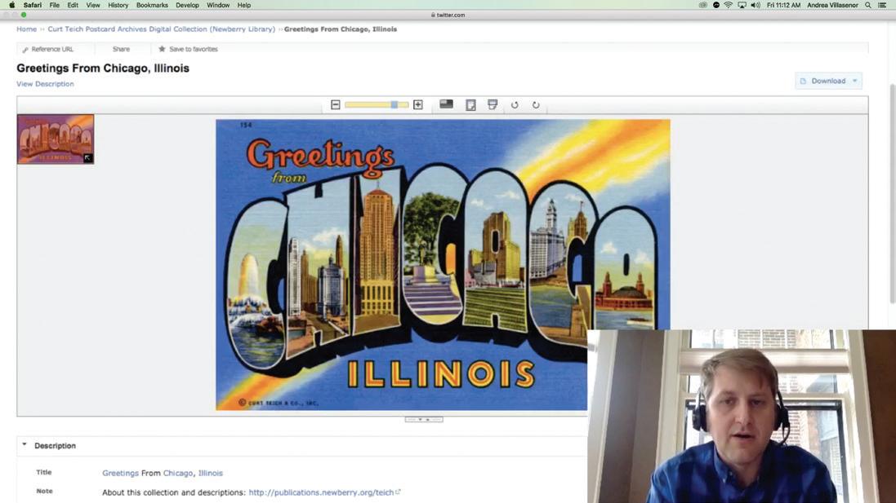This screenshot has width=896, height=503.
Task: Click the Greetings From Chicago page heading
Action: pyautogui.click(x=103, y=68)
